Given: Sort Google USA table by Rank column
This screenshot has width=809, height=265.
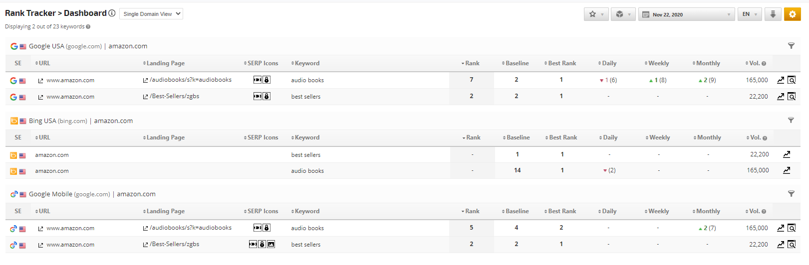Looking at the screenshot, I should point(472,63).
